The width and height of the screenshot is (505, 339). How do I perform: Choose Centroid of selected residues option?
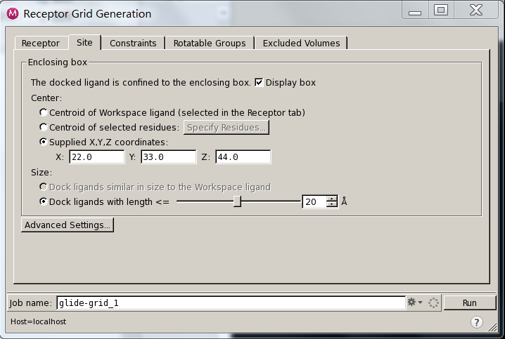pos(43,127)
